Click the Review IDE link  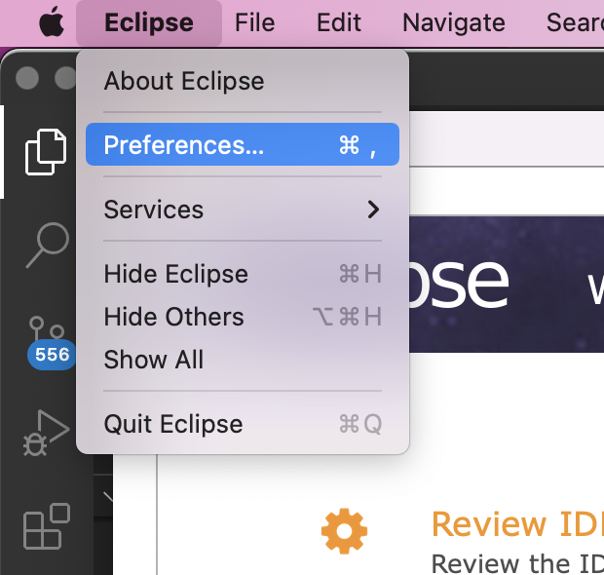click(x=517, y=523)
